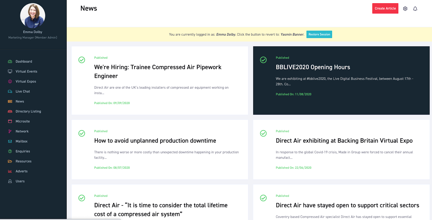Viewport: 432px width, 220px height.
Task: Click the excerpt 'We are exhibiting at #bblive2020'
Action: click(x=345, y=81)
